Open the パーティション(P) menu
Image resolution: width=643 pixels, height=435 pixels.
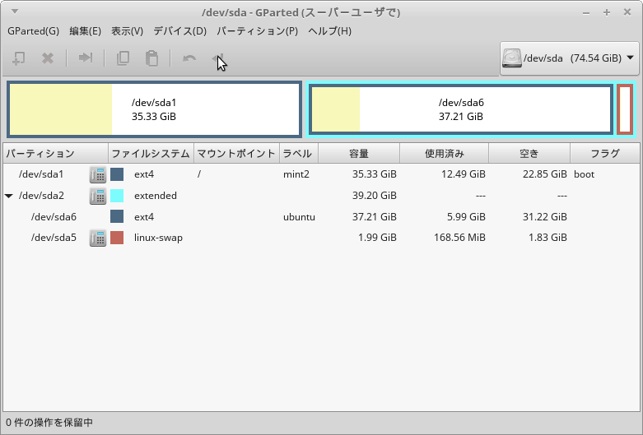pyautogui.click(x=257, y=31)
